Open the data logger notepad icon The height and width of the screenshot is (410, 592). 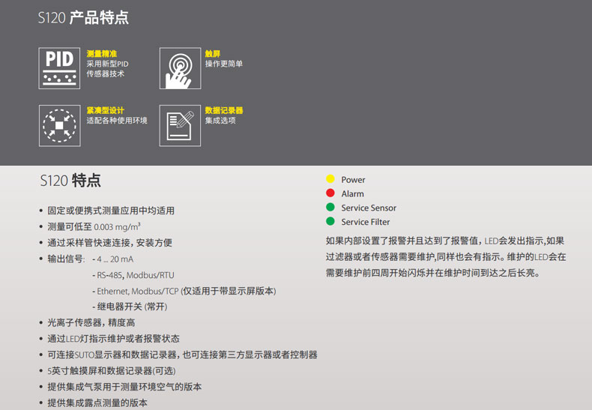180,125
